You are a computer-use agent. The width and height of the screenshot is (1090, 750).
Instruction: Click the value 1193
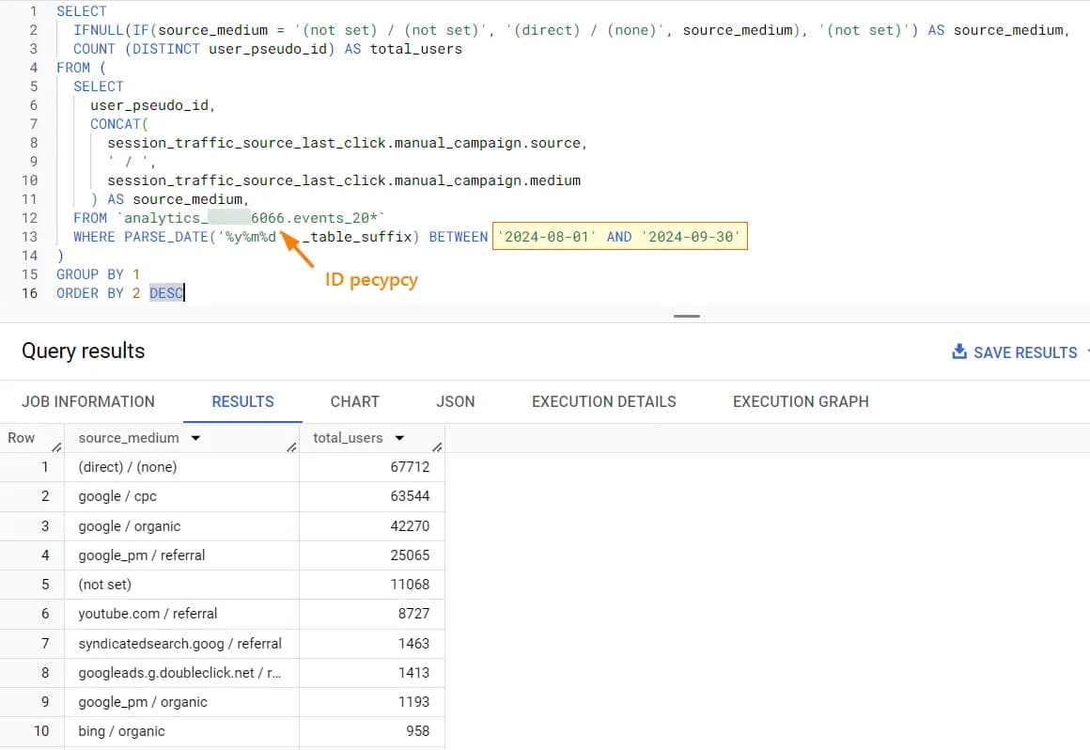click(413, 702)
